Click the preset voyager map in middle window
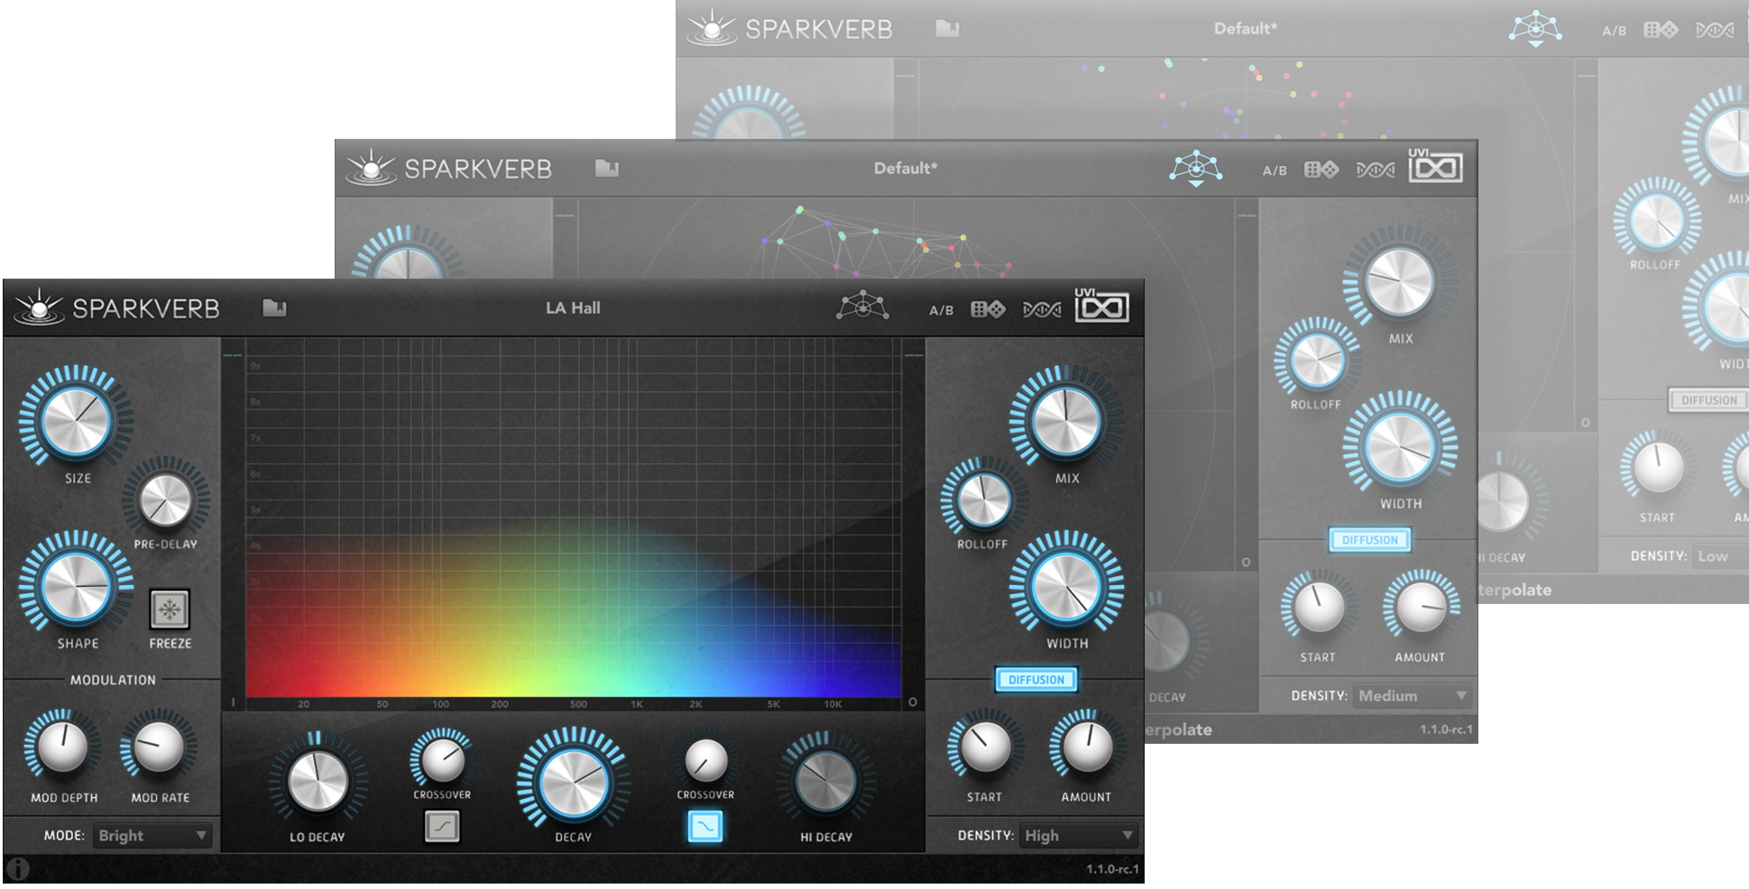The width and height of the screenshot is (1749, 889). pyautogui.click(x=906, y=239)
